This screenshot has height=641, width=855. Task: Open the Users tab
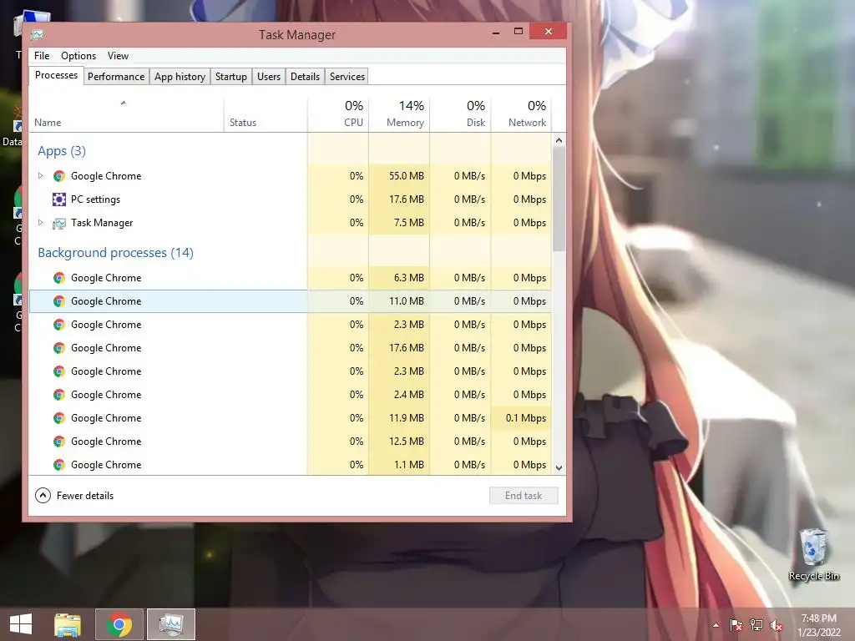[x=269, y=76]
